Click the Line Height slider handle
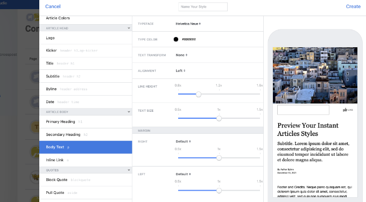366x202 pixels. (199, 95)
